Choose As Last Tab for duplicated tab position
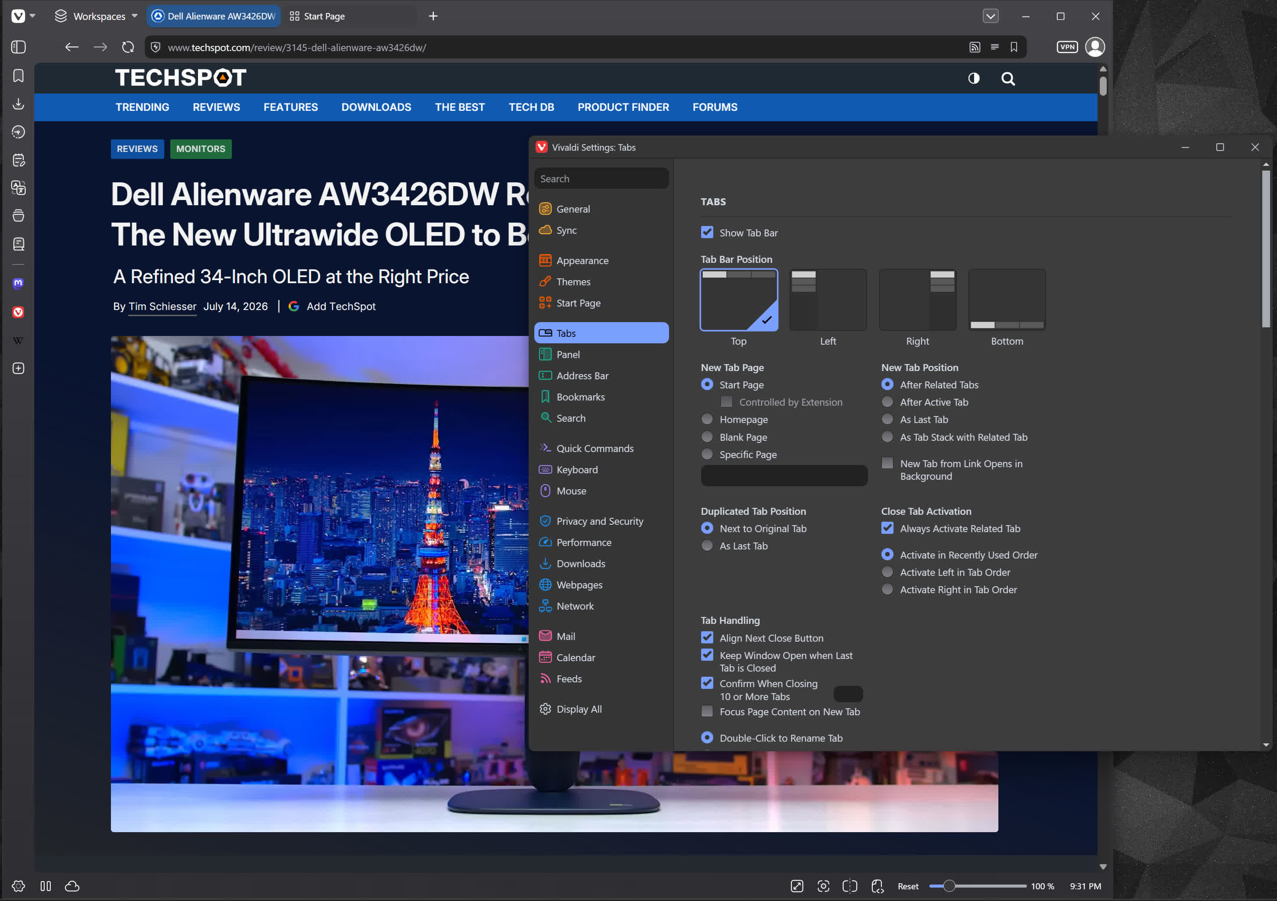Screen dimensions: 1277x901 [x=707, y=546]
